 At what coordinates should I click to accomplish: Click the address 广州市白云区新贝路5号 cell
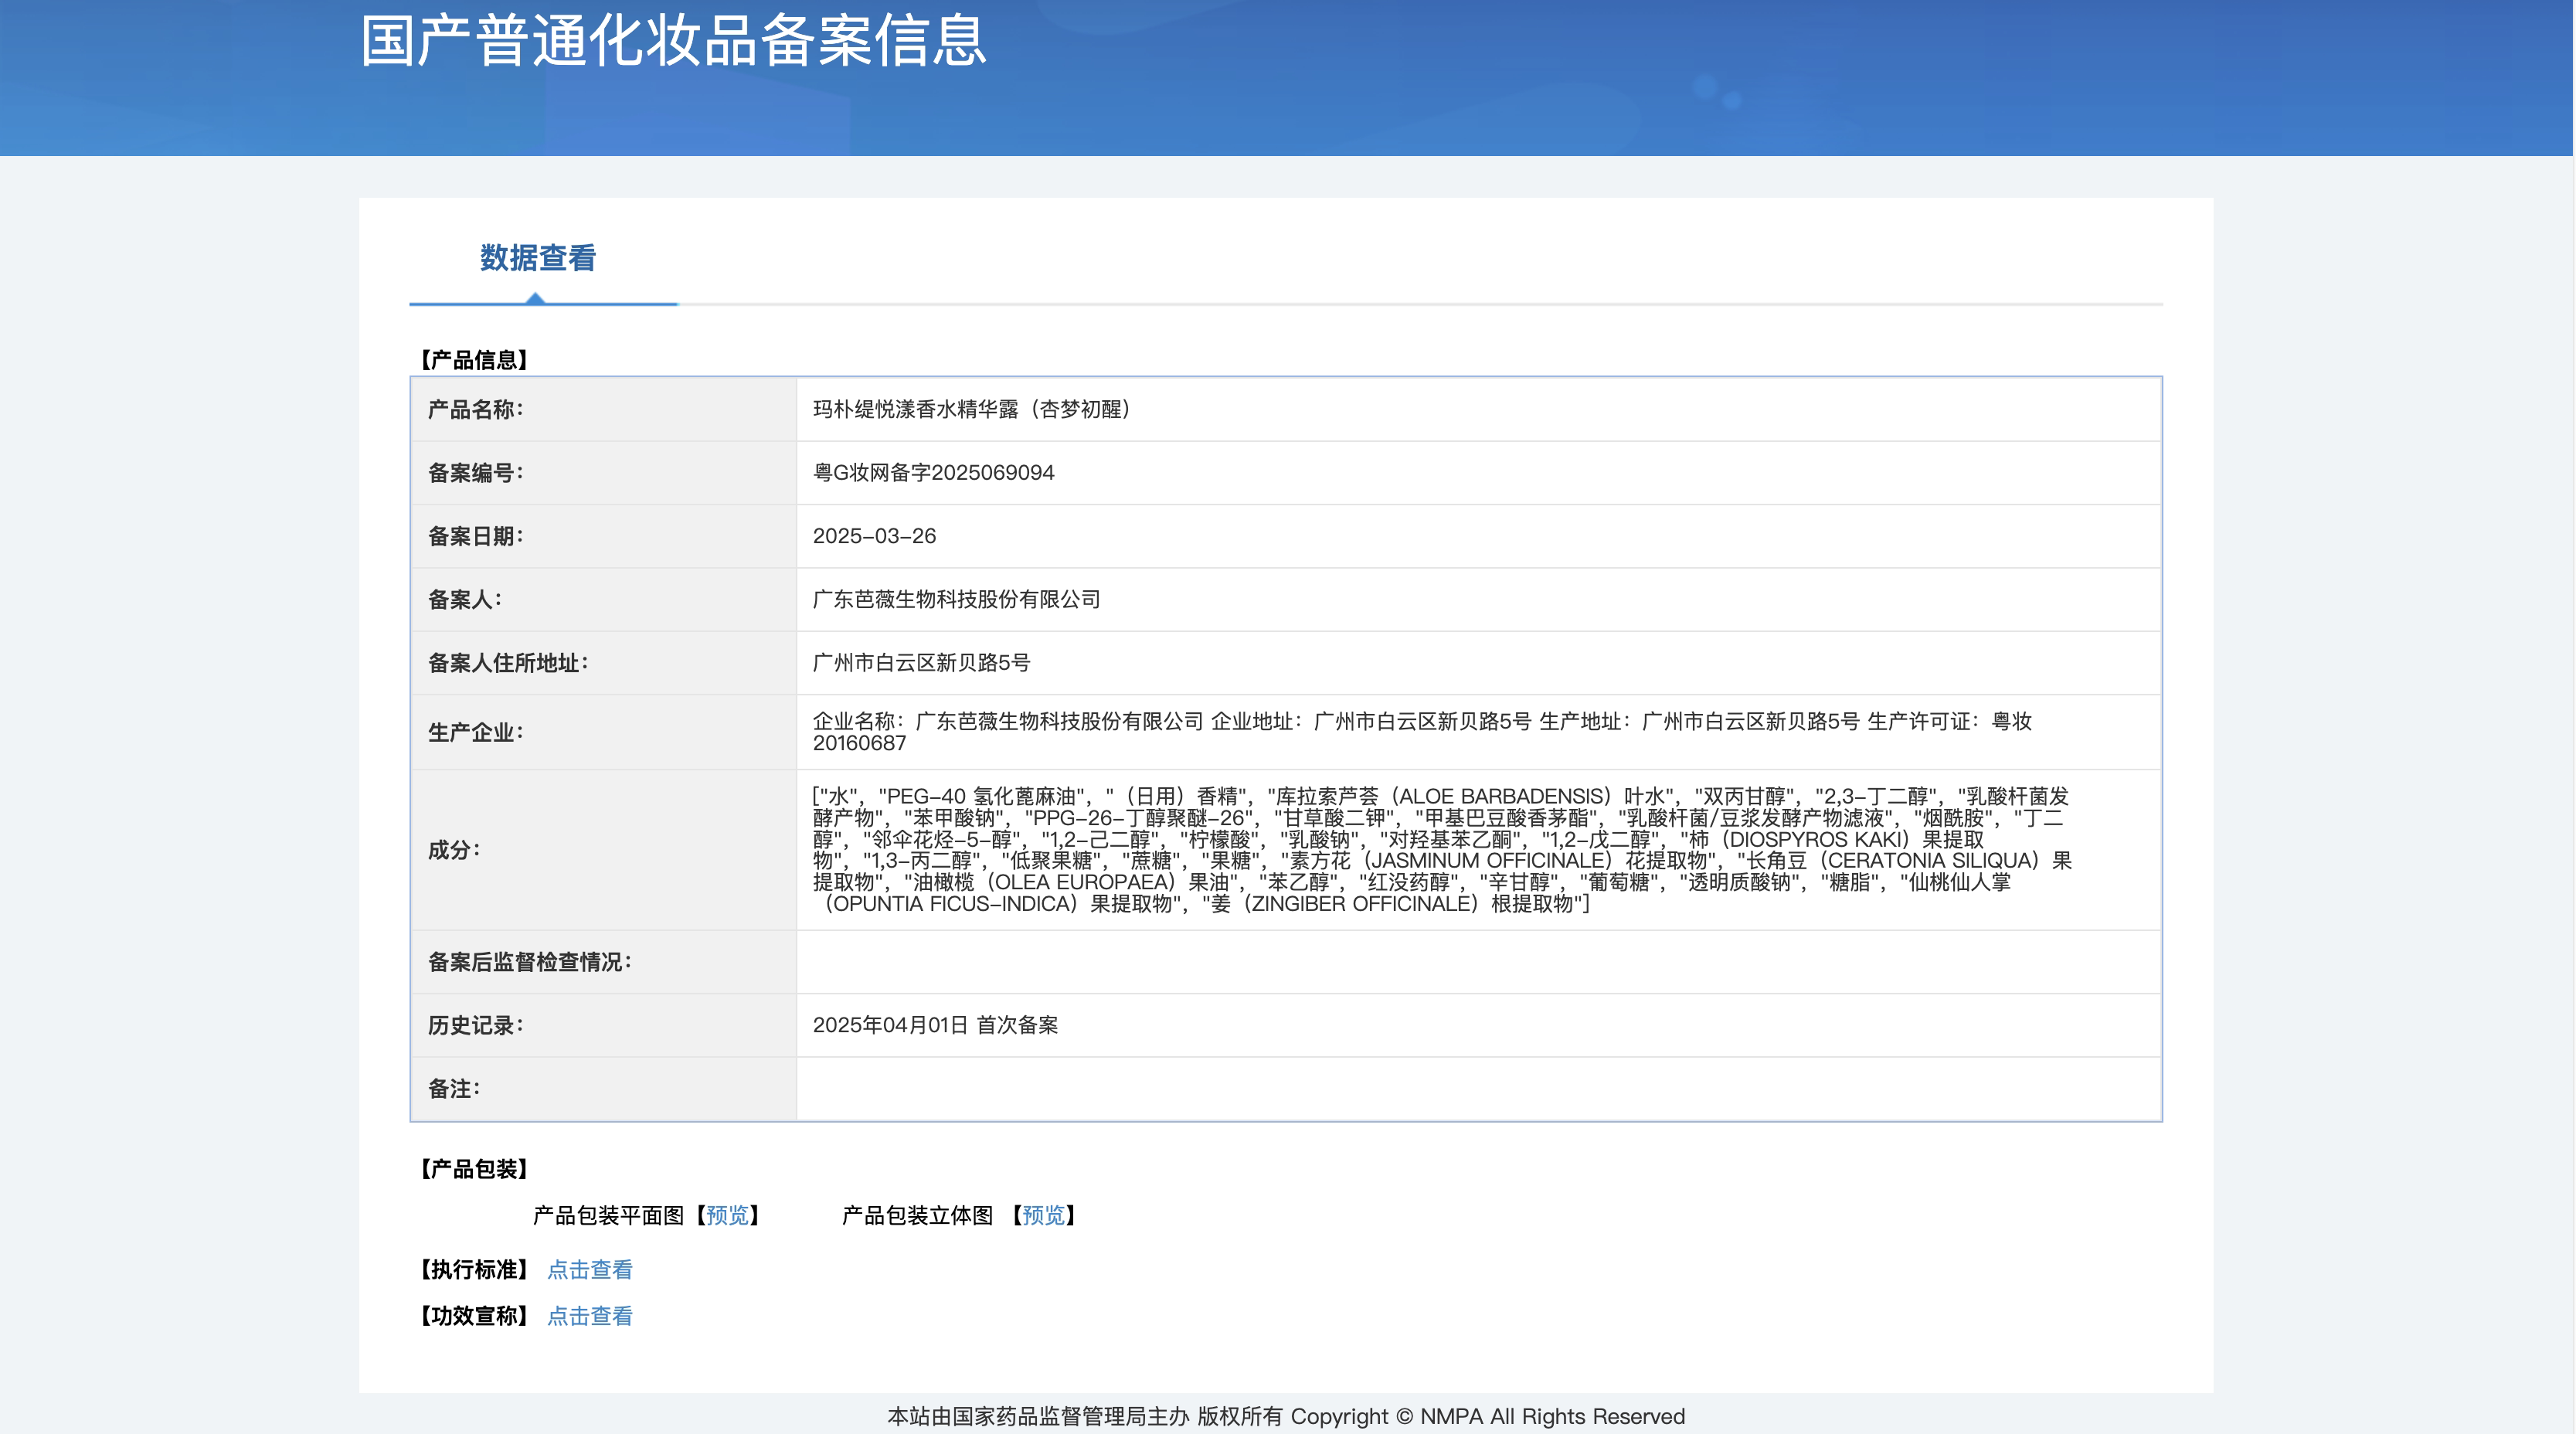pos(921,663)
